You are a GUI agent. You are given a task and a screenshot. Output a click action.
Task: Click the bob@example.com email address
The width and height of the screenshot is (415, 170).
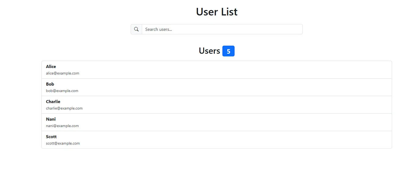pos(62,91)
